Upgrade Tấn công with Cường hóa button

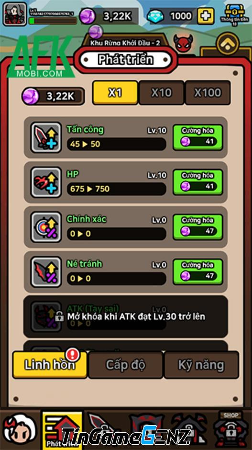tap(198, 137)
